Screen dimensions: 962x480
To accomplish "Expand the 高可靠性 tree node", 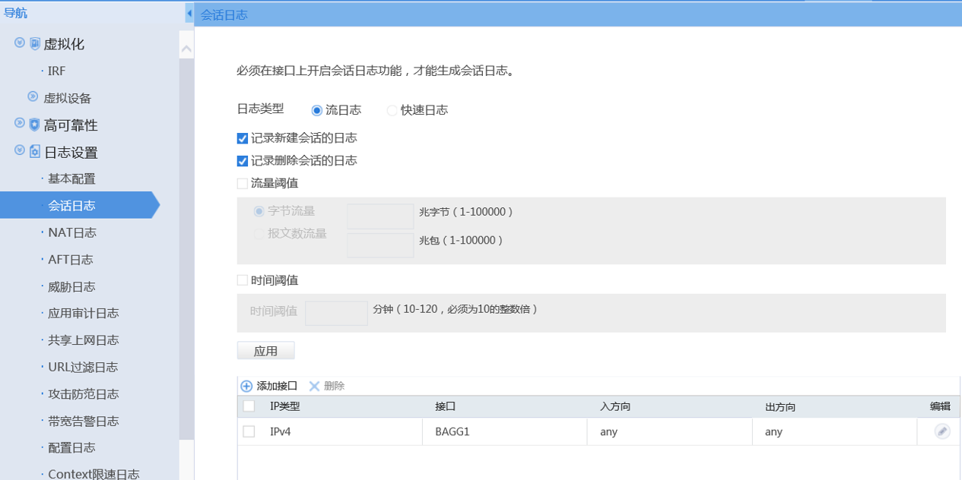I will pyautogui.click(x=20, y=123).
